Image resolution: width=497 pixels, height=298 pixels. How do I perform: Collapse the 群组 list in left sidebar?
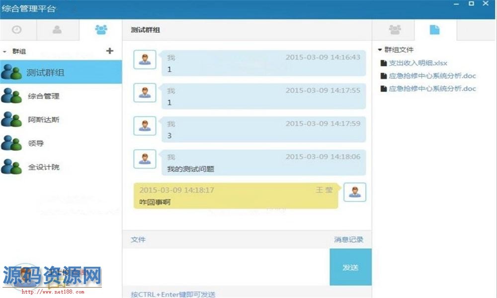(5, 52)
